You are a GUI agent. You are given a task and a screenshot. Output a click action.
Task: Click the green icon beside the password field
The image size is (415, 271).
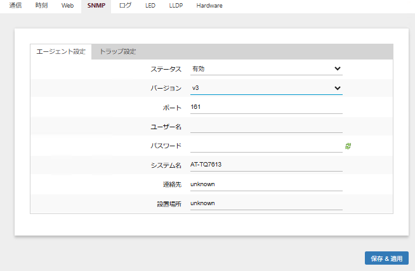[x=348, y=146]
